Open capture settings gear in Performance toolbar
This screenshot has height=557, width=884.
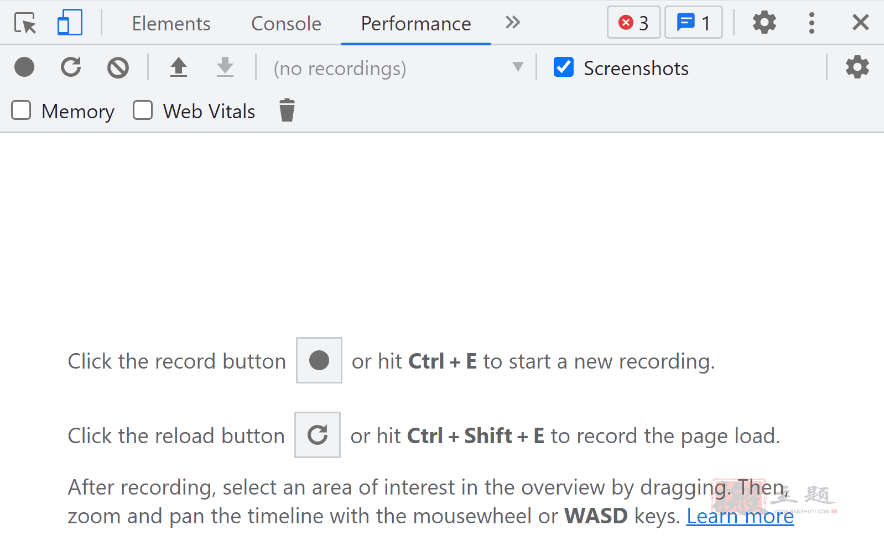point(857,67)
